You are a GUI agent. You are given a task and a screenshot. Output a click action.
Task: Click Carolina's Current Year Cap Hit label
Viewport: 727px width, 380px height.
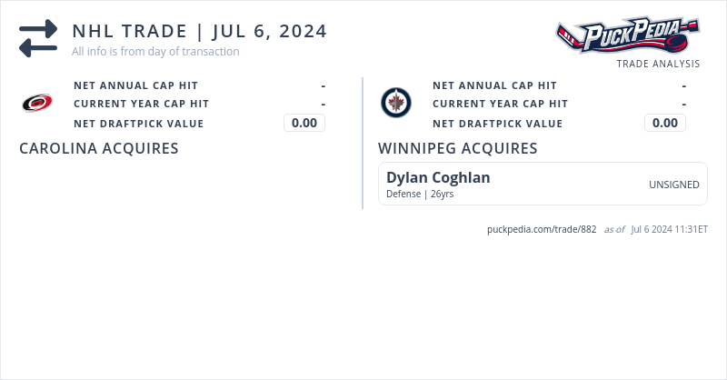141,104
